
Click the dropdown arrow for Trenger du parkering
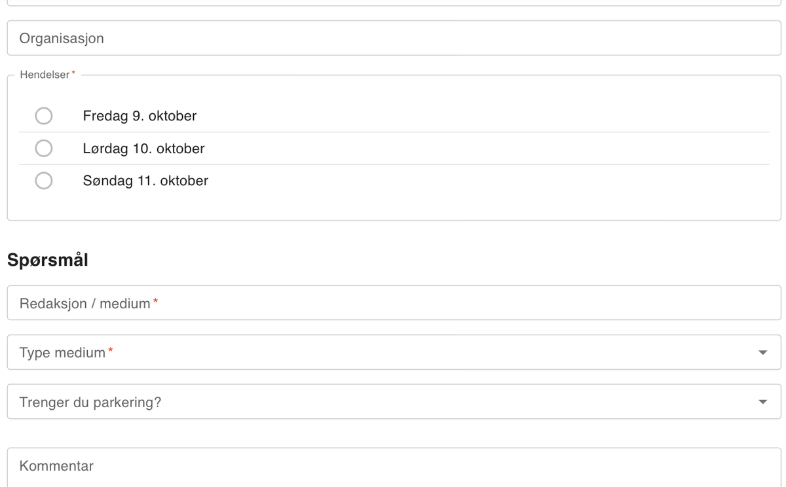[x=762, y=402]
